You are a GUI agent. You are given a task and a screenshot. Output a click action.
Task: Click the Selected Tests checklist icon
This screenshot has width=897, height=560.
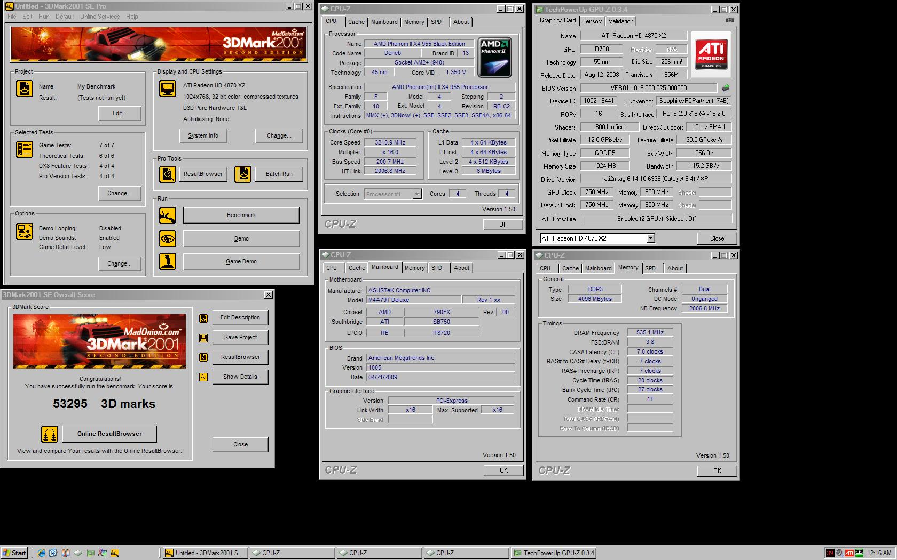tap(25, 149)
